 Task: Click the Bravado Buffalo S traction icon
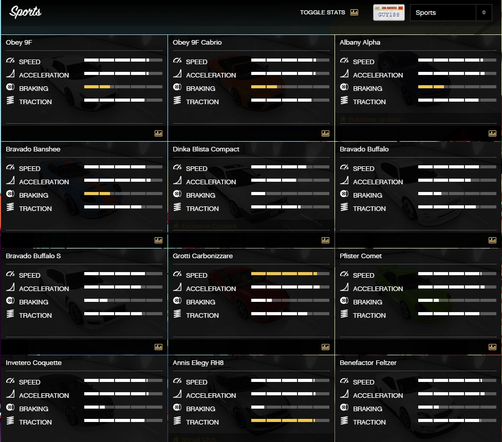[10, 314]
